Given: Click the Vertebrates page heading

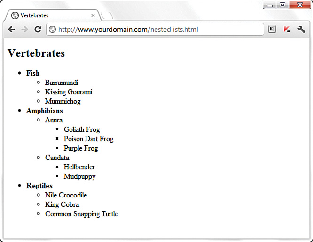Looking at the screenshot, I should [x=36, y=53].
